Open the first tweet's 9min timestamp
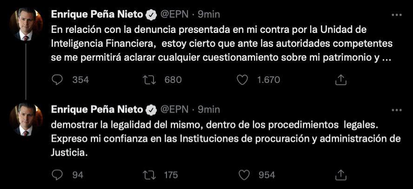 click(209, 14)
